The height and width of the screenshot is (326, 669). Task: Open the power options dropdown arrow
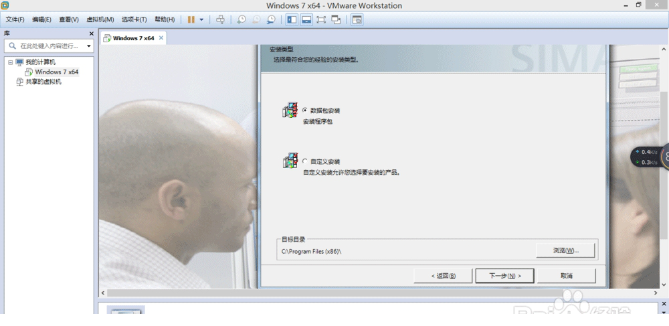(201, 19)
